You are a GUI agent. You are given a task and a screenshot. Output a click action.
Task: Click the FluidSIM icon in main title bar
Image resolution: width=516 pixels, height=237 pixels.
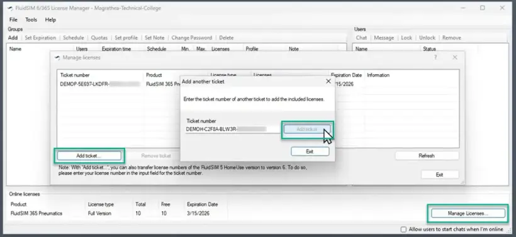[11, 8]
